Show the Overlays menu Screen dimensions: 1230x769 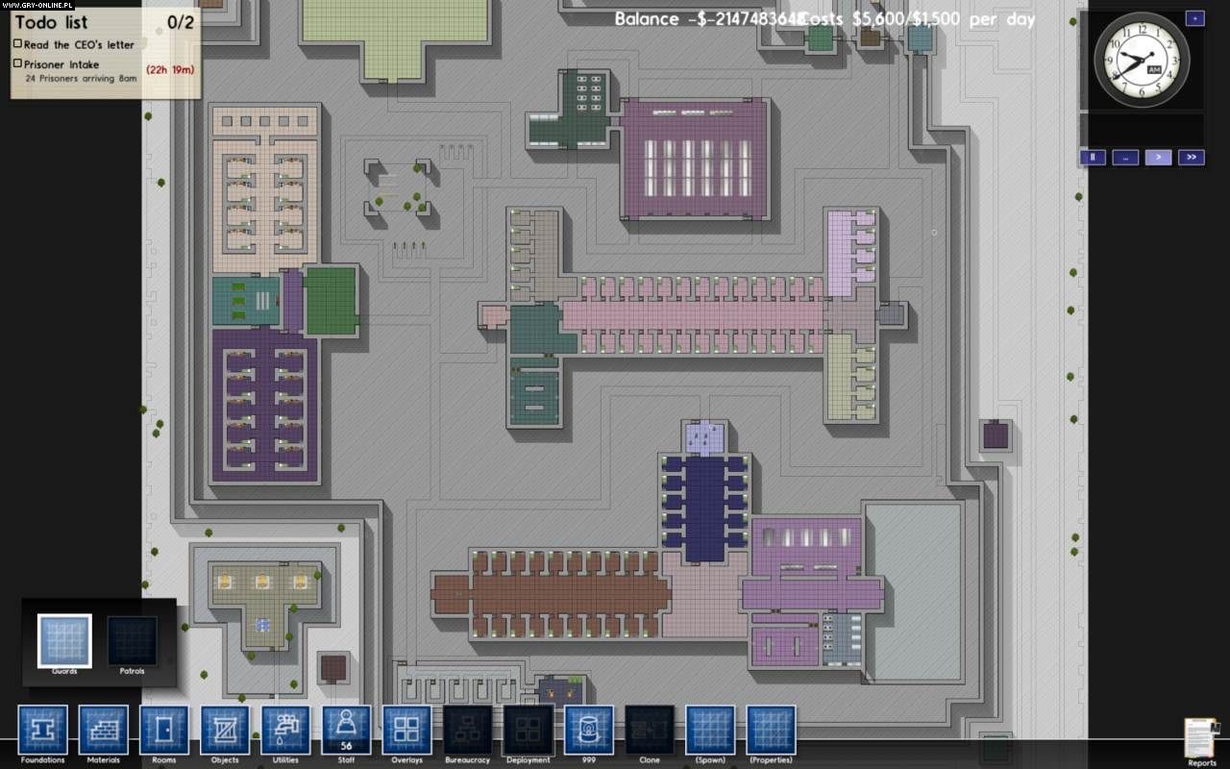coord(406,731)
